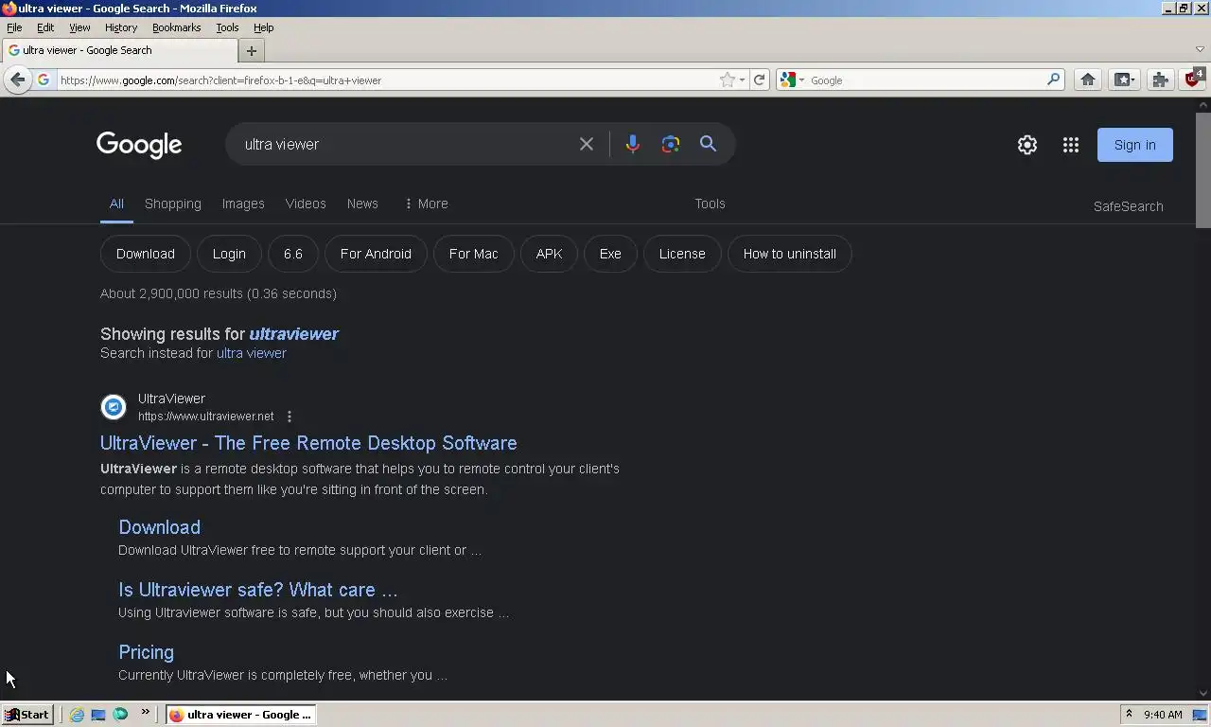Click the reload page icon
Image resolution: width=1211 pixels, height=727 pixels.
(x=759, y=80)
